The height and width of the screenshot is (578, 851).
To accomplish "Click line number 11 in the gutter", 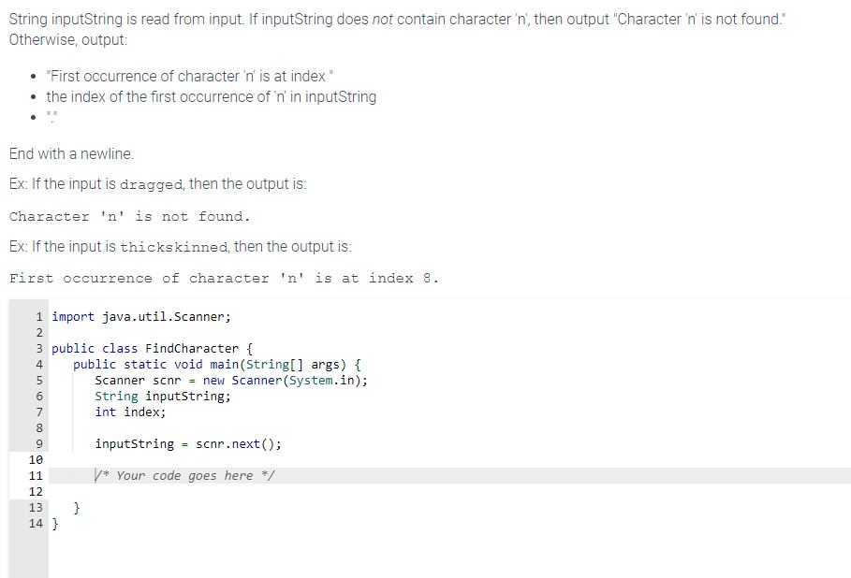I will pos(36,475).
